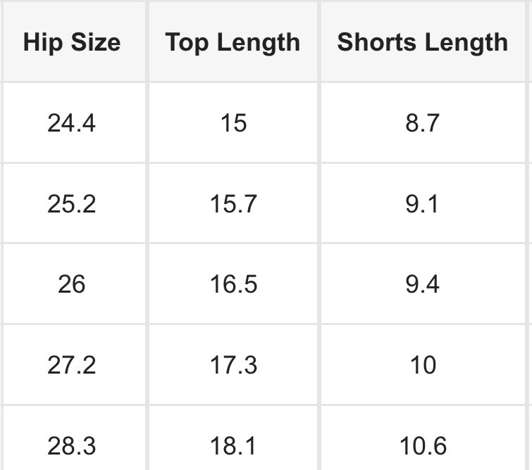Click the shorts length 8.7 cell
The image size is (532, 470).
[x=423, y=123]
